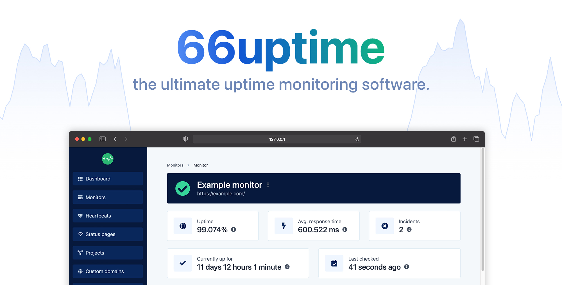Click the 66uptime logo above the sidebar
The width and height of the screenshot is (562, 285).
108,159
